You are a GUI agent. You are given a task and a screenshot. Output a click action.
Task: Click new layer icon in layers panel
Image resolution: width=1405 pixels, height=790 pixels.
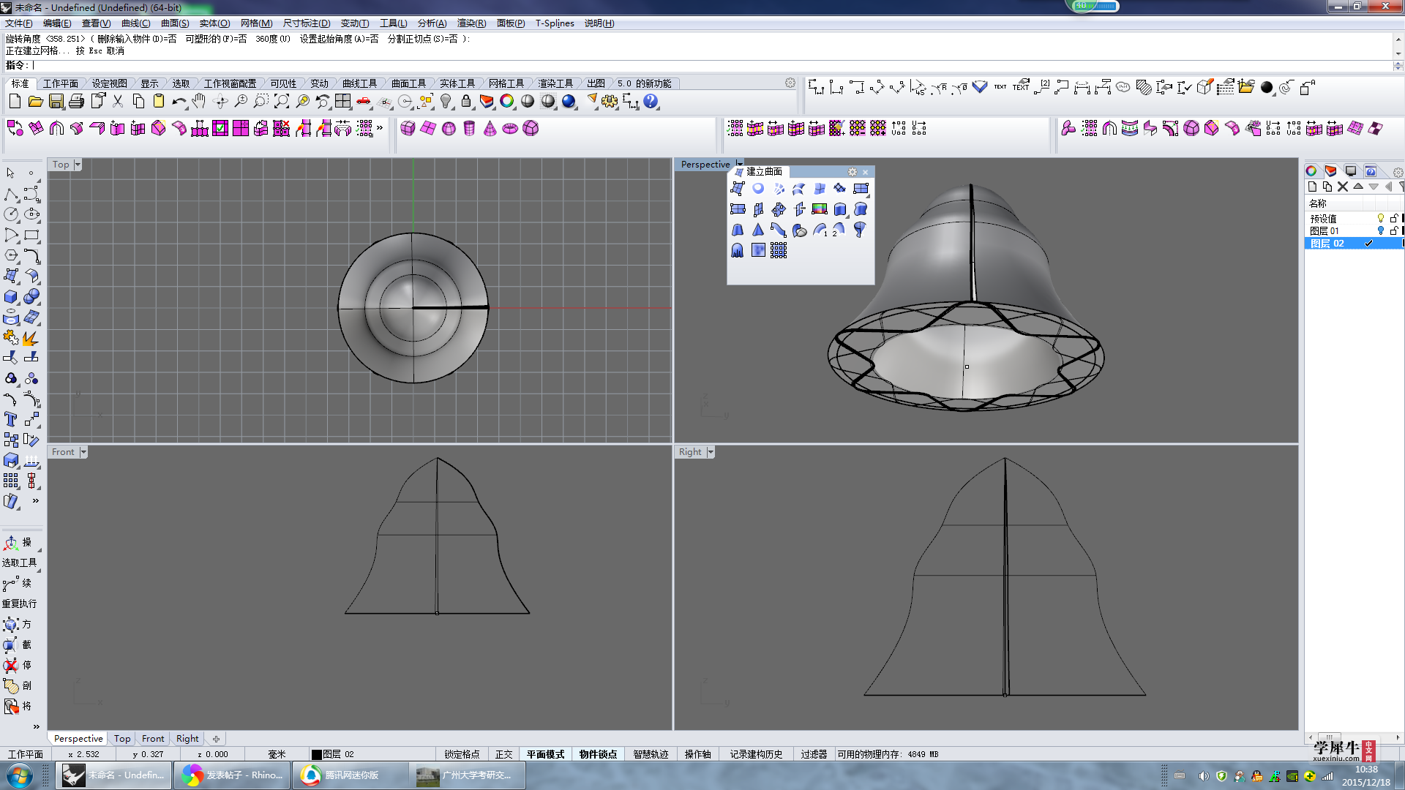[1312, 187]
